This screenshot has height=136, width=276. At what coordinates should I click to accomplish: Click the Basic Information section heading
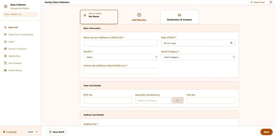point(92,28)
